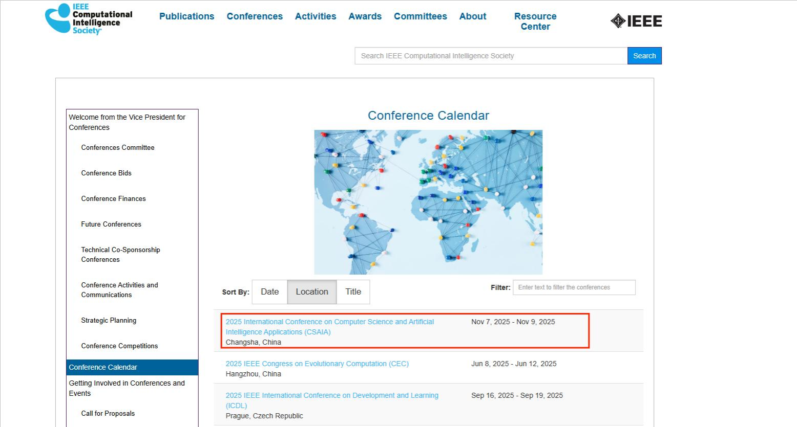797x427 pixels.
Task: Open Conference Competitions sidebar link
Action: (x=119, y=346)
